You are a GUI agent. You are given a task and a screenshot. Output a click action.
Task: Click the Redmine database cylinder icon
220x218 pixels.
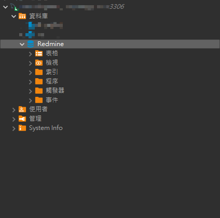pos(31,44)
